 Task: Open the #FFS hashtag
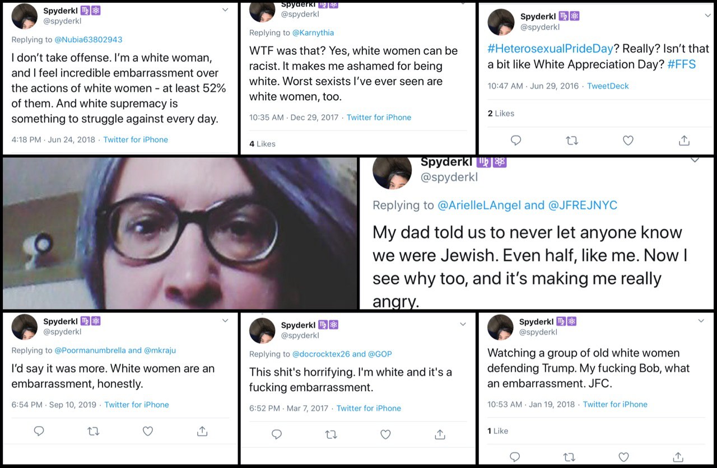coord(682,64)
